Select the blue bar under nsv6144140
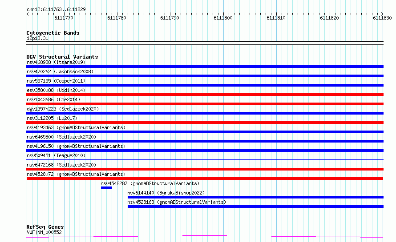Image resolution: width=396 pixels, height=242 pixels. coord(255,197)
